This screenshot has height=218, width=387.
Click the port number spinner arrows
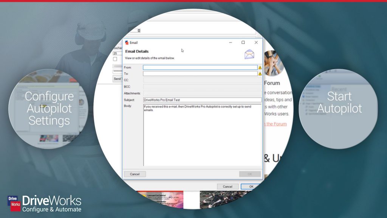(139, 30)
